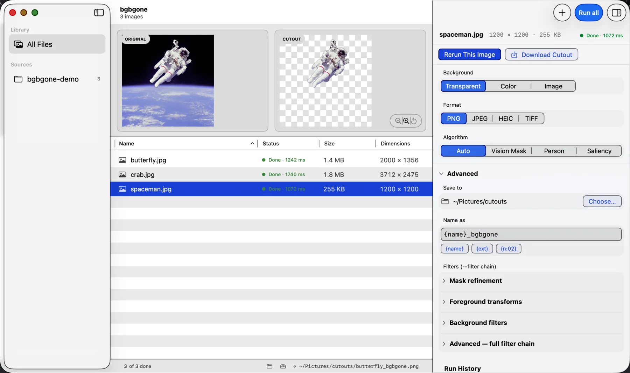Collapse the Advanced section
Viewport: 630px width, 373px height.
(441, 174)
